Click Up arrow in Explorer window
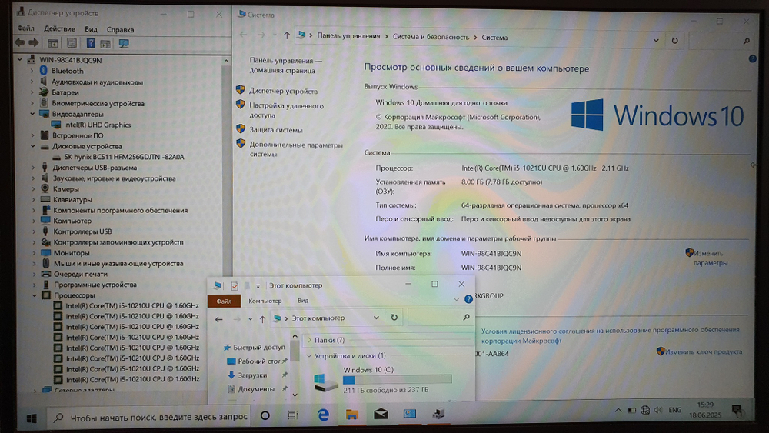769x433 pixels. [x=262, y=319]
